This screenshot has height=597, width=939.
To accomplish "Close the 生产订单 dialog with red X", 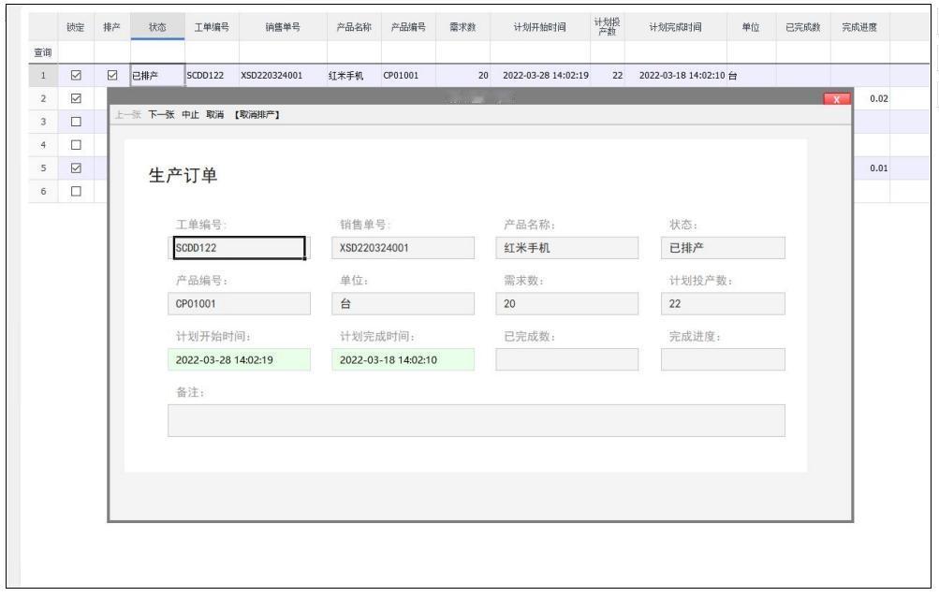I will 837,99.
